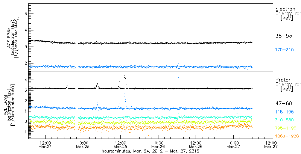Click the '[keV]' unit under Proton heading
Viewport: 301px width, 154px height.
pos(287,89)
